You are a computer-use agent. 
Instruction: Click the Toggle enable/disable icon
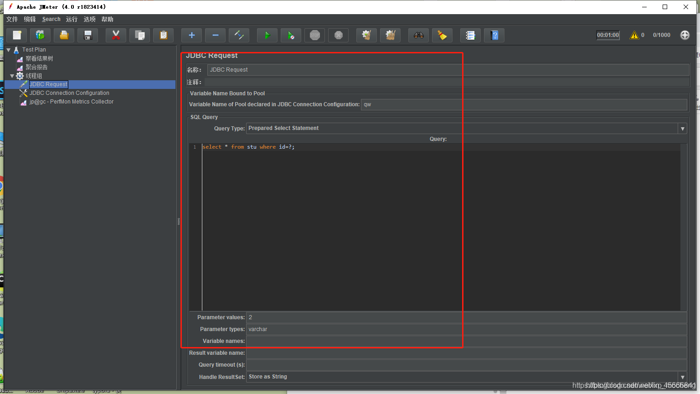pyautogui.click(x=239, y=35)
